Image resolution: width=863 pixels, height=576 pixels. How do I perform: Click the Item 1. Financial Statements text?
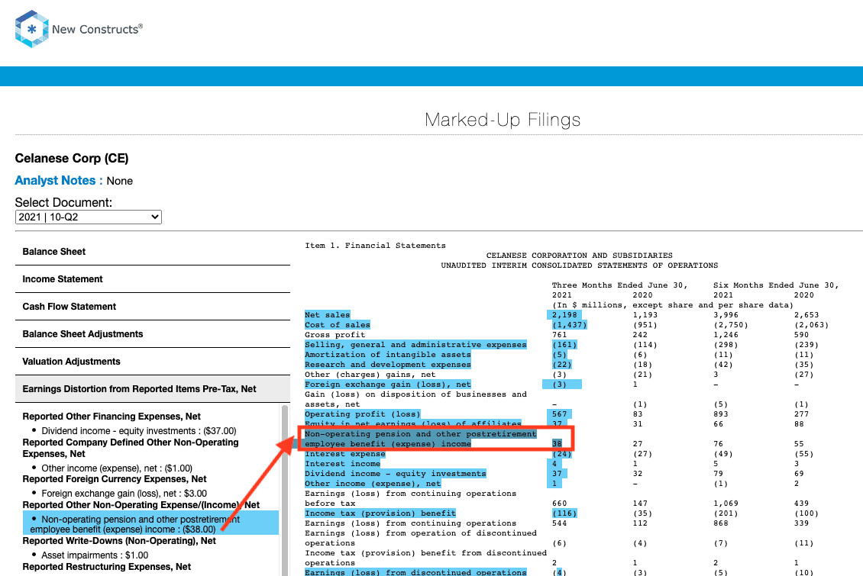375,246
